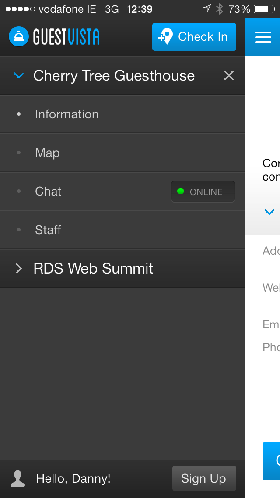
Task: Tap the Bluetooth icon in status bar
Action: (x=220, y=9)
